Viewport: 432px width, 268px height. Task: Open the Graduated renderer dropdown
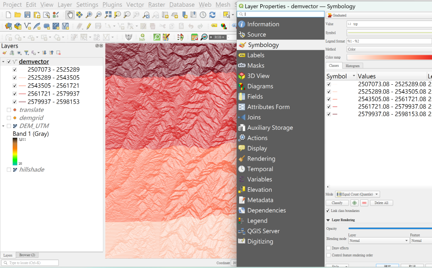point(379,16)
